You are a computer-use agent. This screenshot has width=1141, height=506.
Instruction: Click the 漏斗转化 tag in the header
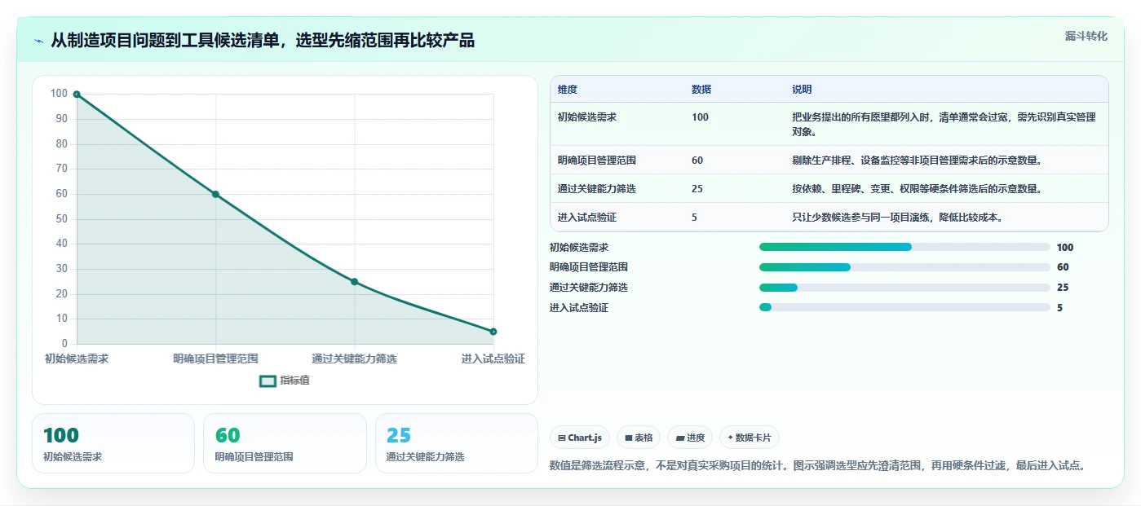pyautogui.click(x=1086, y=36)
